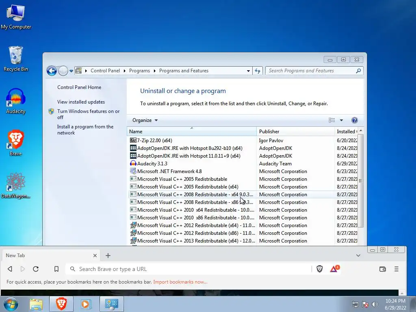Viewport: 416px width, 312px height.
Task: Click search magnifier in Programs and Features
Action: click(358, 71)
